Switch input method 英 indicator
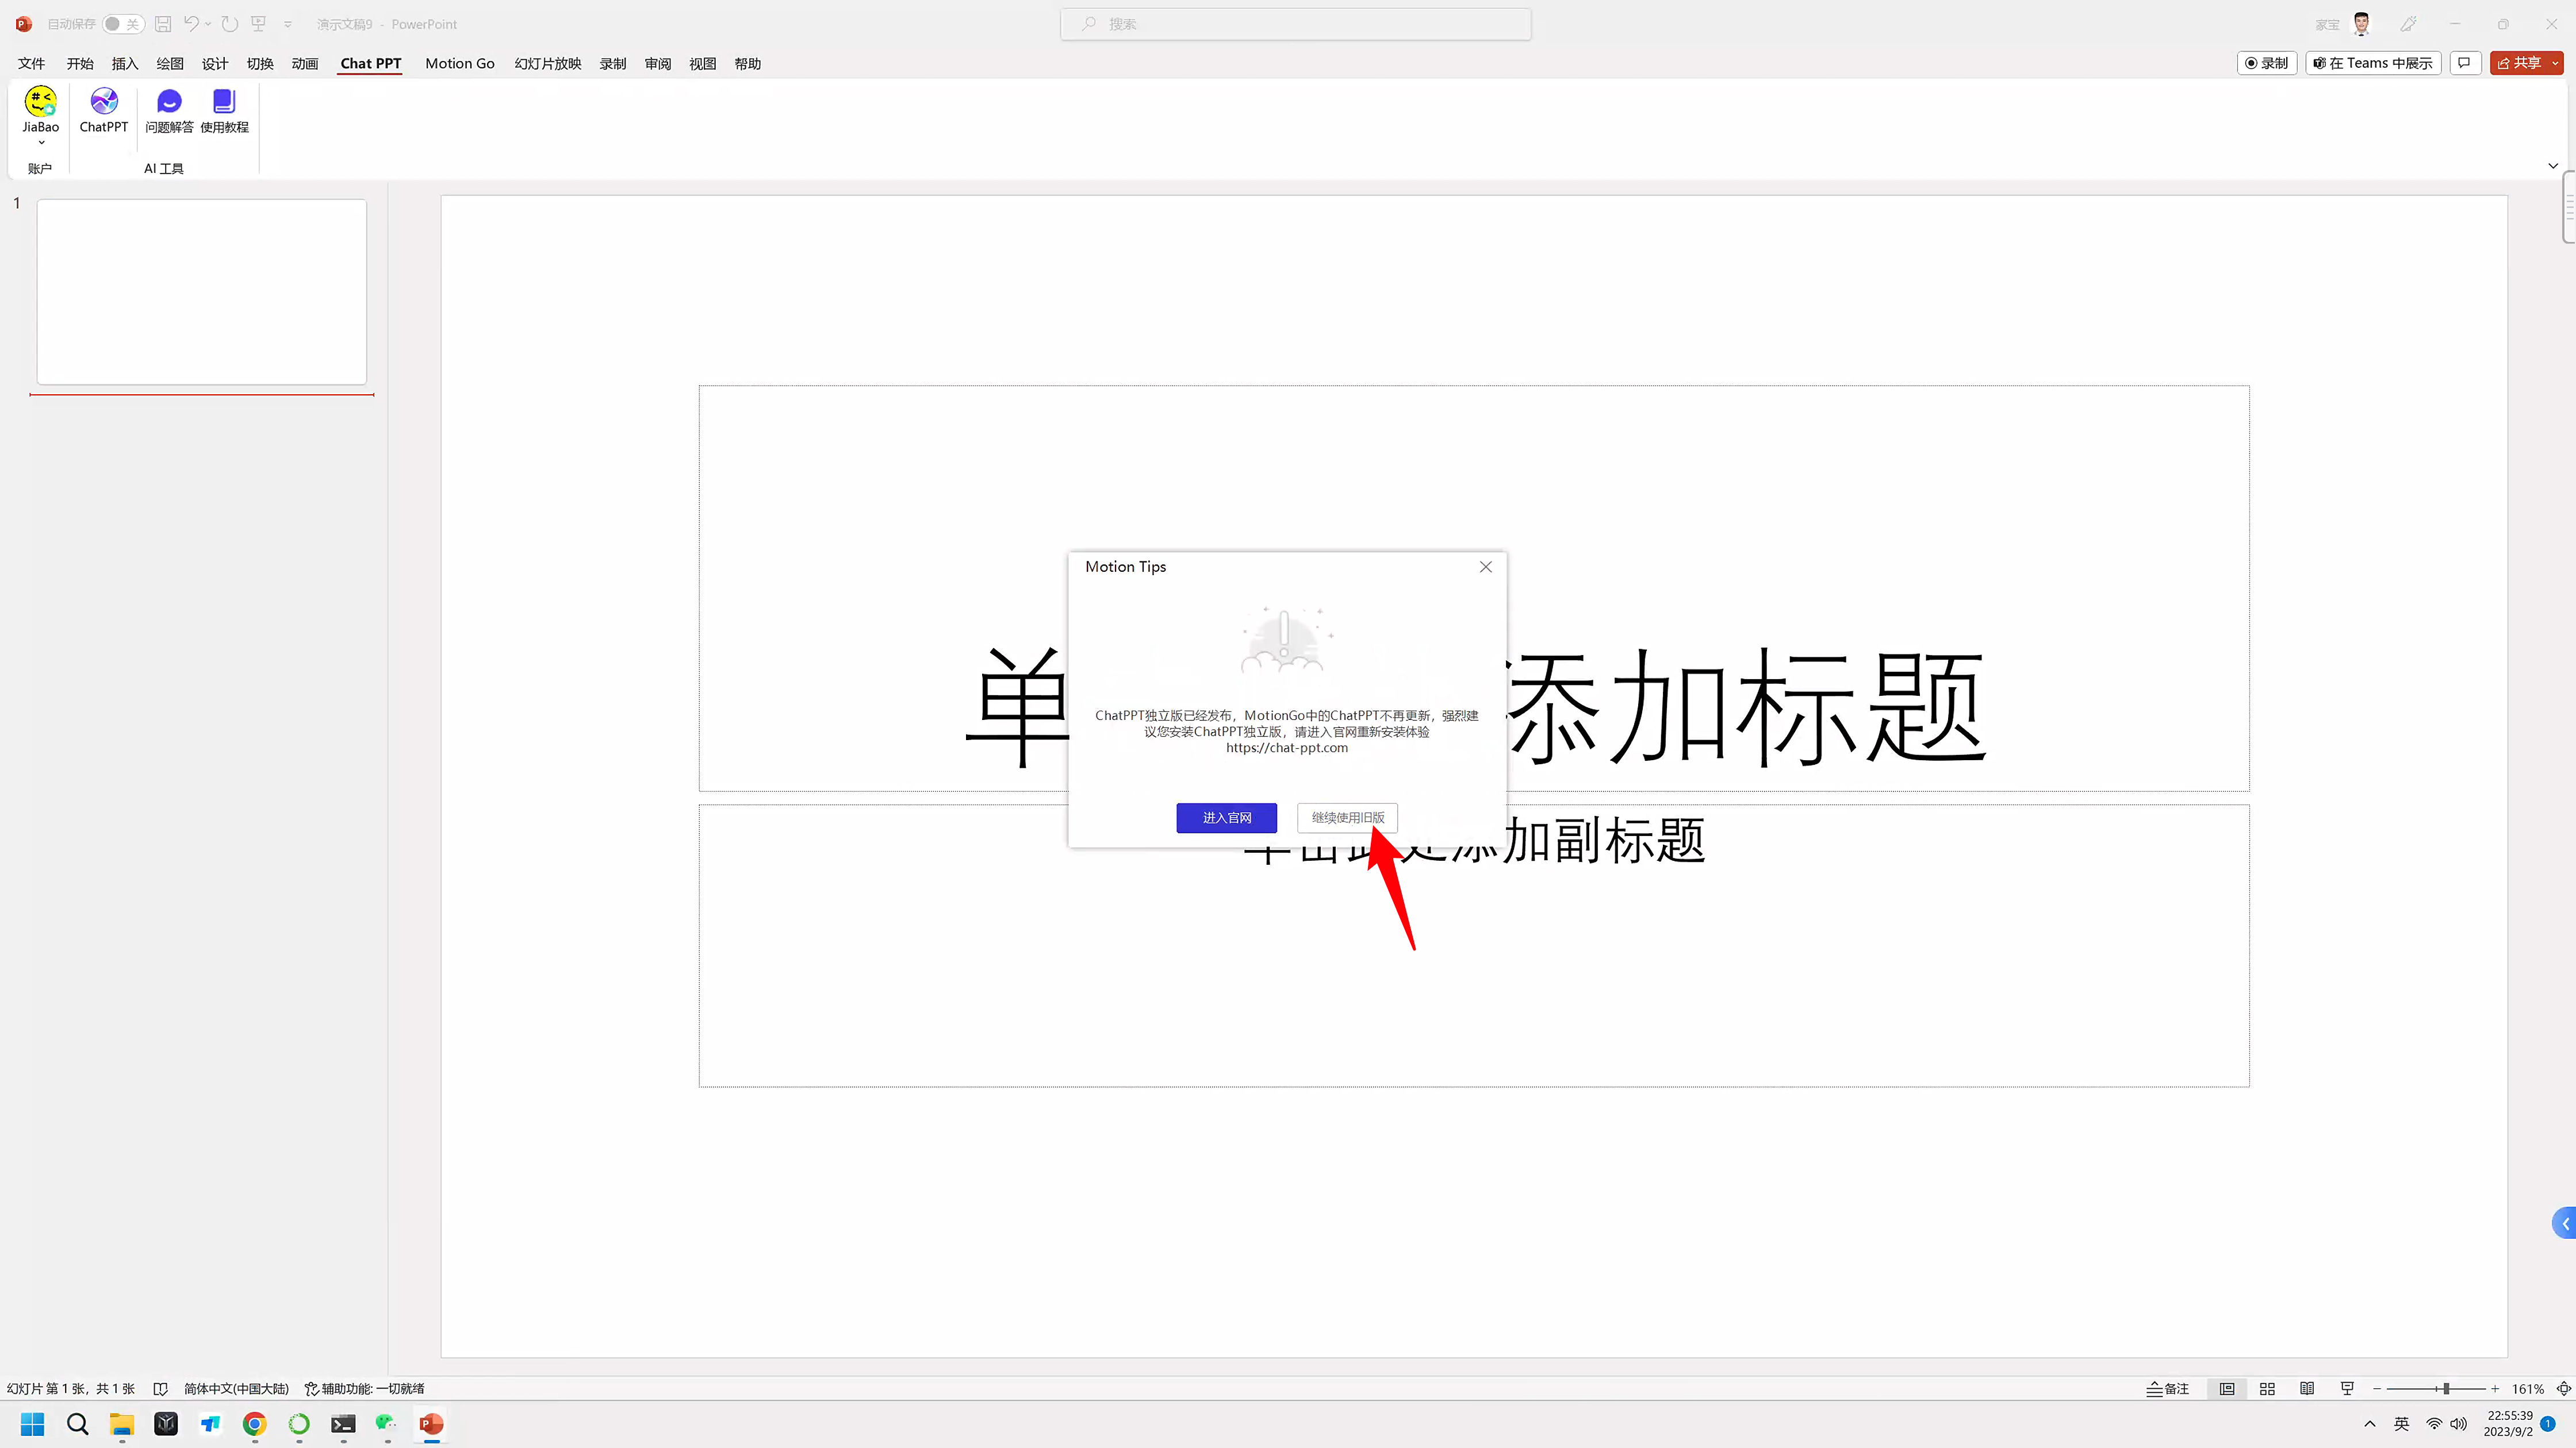The width and height of the screenshot is (2576, 1448). (x=2401, y=1424)
